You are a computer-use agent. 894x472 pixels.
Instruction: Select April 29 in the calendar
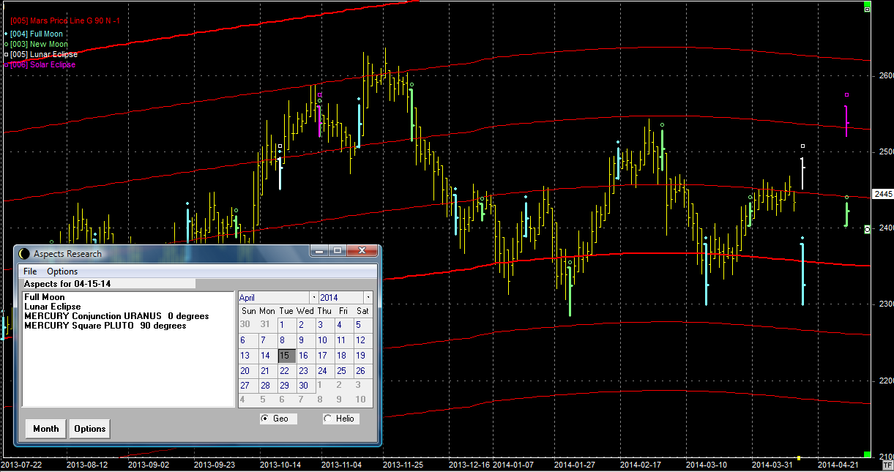(x=284, y=386)
